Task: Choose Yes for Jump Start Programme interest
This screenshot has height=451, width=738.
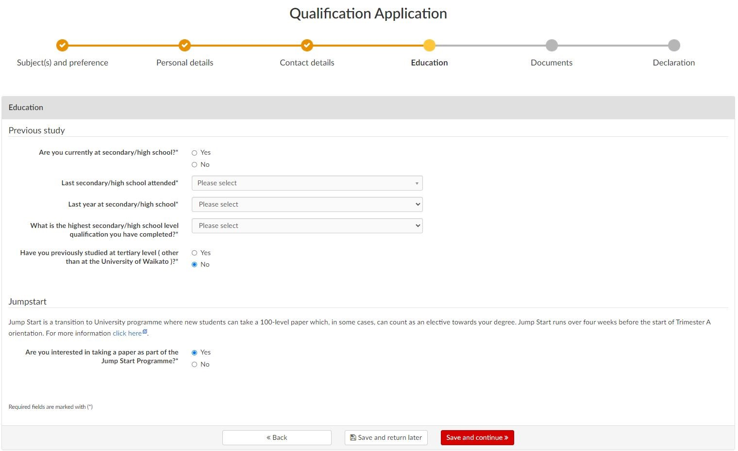Action: [194, 353]
